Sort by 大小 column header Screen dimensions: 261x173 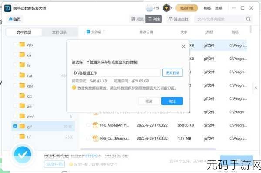184,32
